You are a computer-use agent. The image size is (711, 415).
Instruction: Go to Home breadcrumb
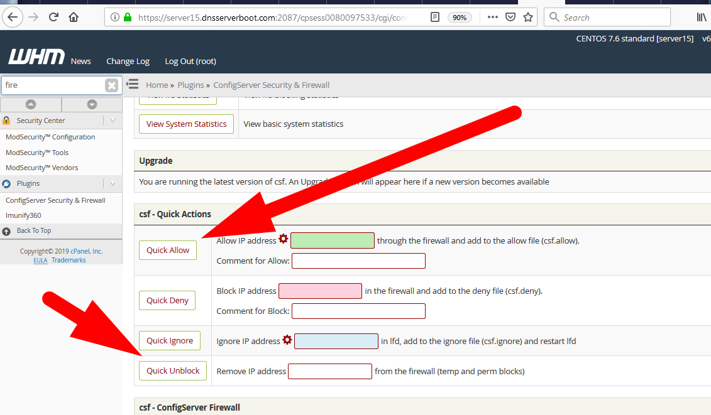click(x=157, y=85)
